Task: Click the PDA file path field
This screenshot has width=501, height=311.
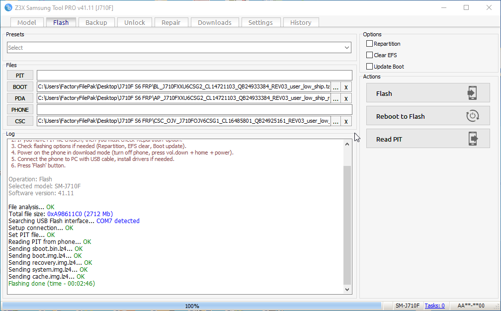Action: [x=184, y=98]
